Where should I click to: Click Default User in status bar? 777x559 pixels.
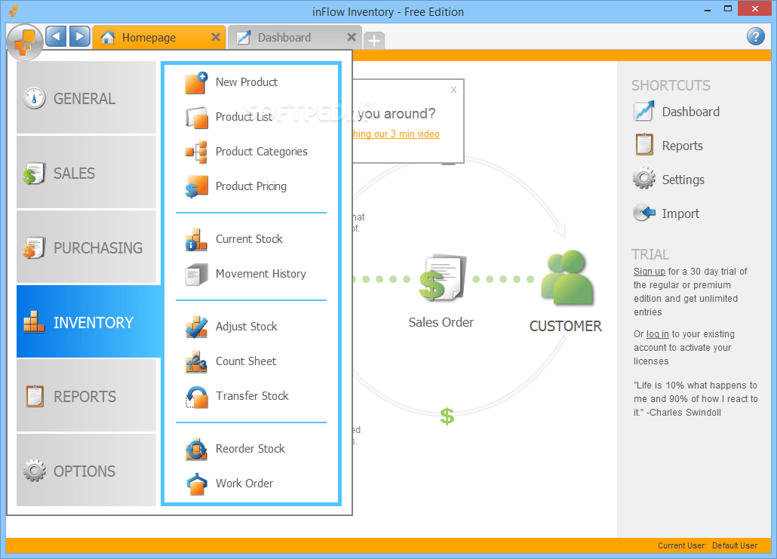tap(735, 545)
